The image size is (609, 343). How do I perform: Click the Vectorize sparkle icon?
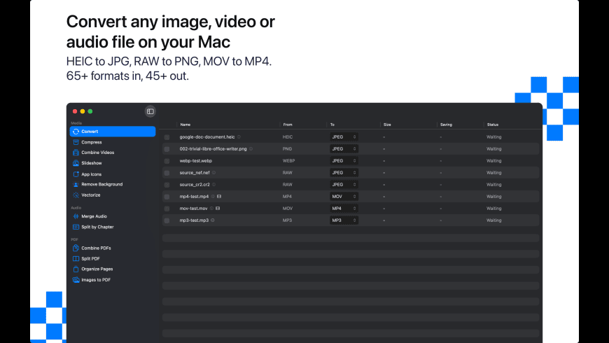[x=76, y=195]
